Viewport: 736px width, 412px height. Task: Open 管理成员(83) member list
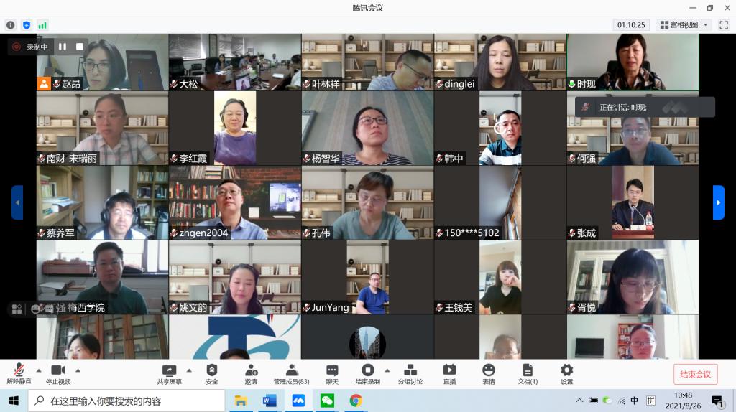point(291,373)
